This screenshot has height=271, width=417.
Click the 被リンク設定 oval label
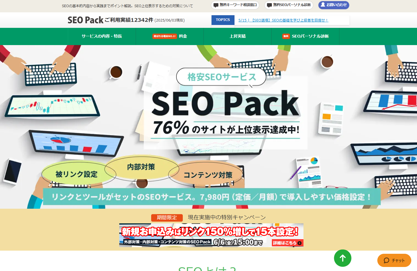(76, 174)
